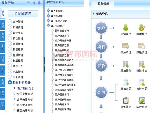This screenshot has height=113, width=150.
Task: Open 合同统计分析 tree item
Action: coord(25,99)
